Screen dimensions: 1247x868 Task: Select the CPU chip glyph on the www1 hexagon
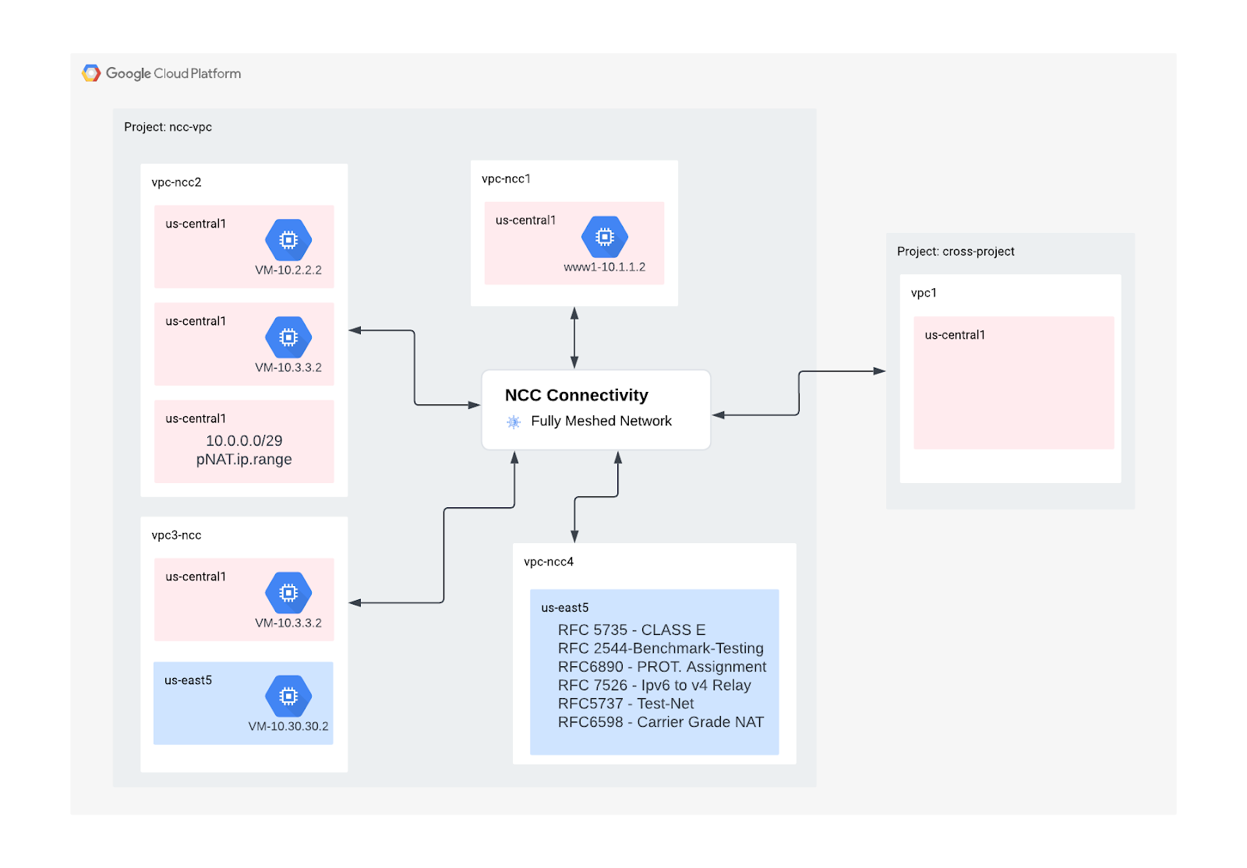point(606,235)
